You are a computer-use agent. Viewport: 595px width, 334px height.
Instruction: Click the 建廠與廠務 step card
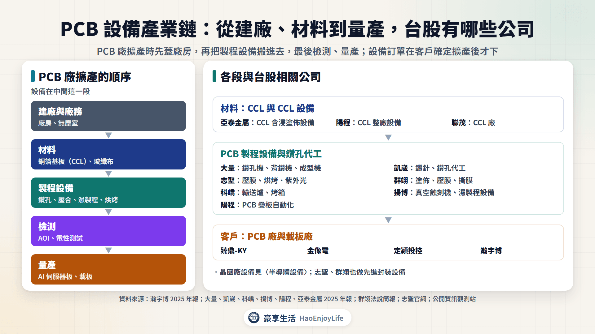pyautogui.click(x=108, y=116)
